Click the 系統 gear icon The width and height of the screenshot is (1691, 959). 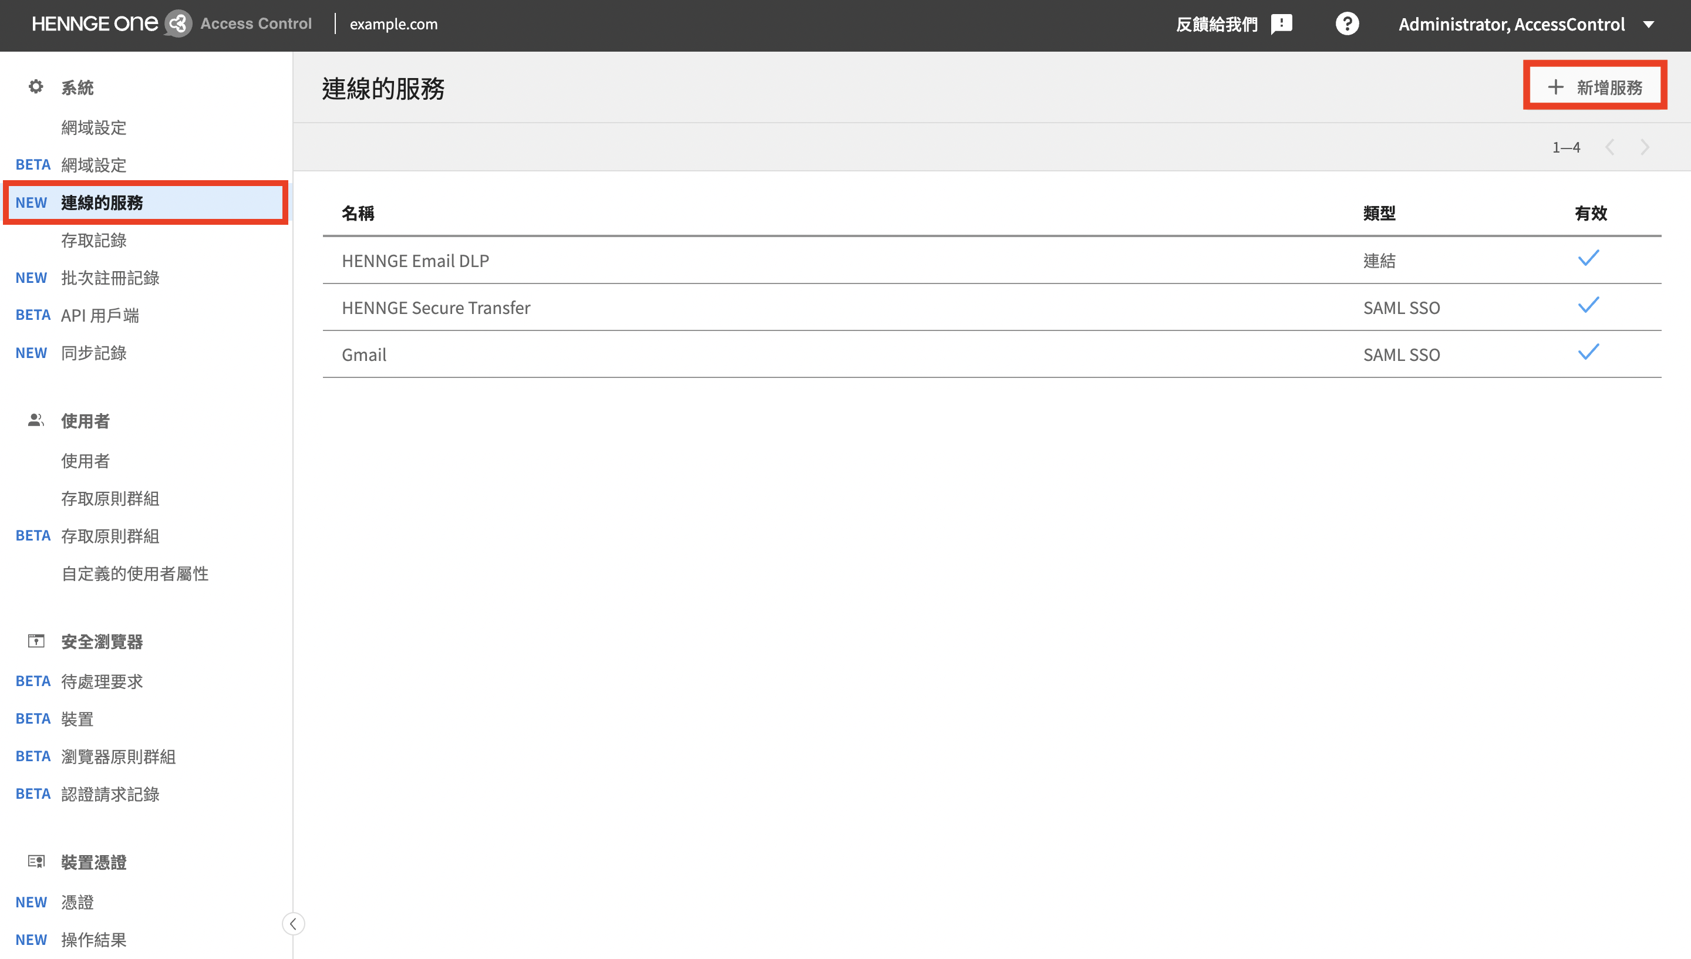coord(36,87)
